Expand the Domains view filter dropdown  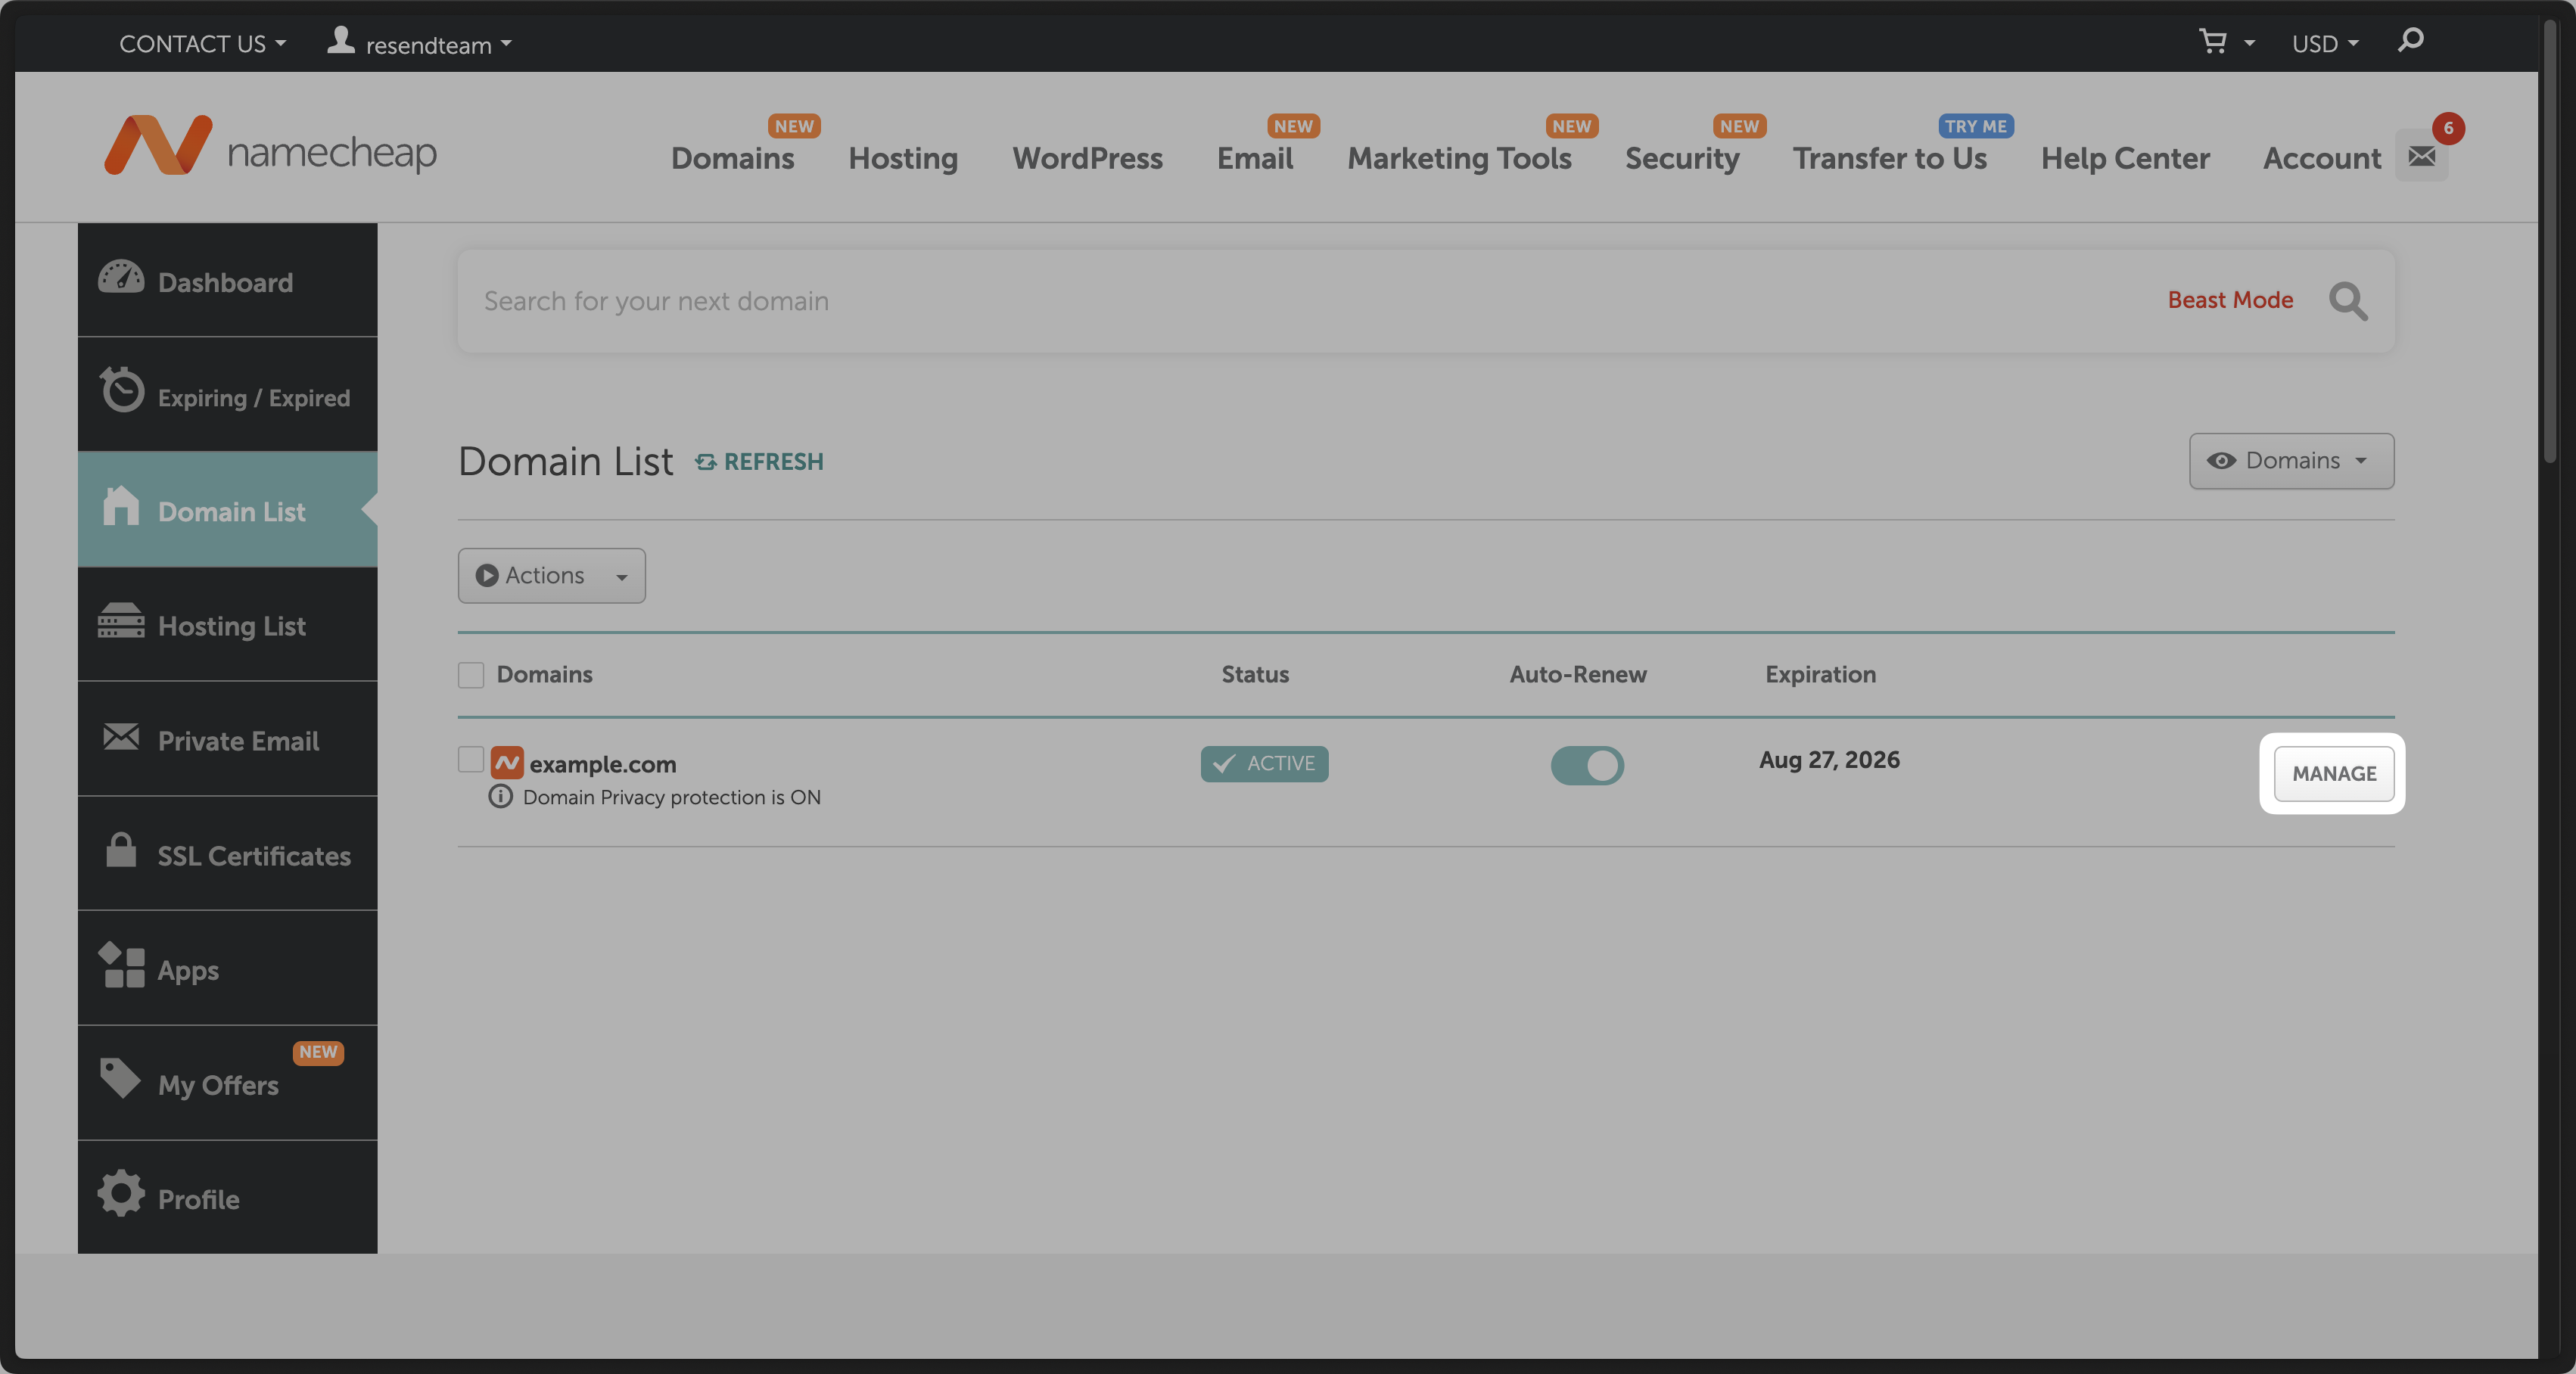(2291, 461)
